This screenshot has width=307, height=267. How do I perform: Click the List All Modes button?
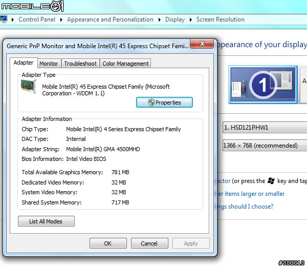[x=46, y=221]
